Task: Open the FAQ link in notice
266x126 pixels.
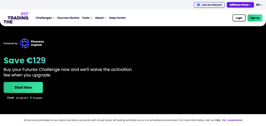Action: [x=218, y=120]
